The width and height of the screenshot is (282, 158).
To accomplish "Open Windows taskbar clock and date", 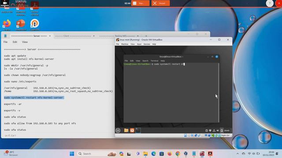I will click(x=268, y=154).
